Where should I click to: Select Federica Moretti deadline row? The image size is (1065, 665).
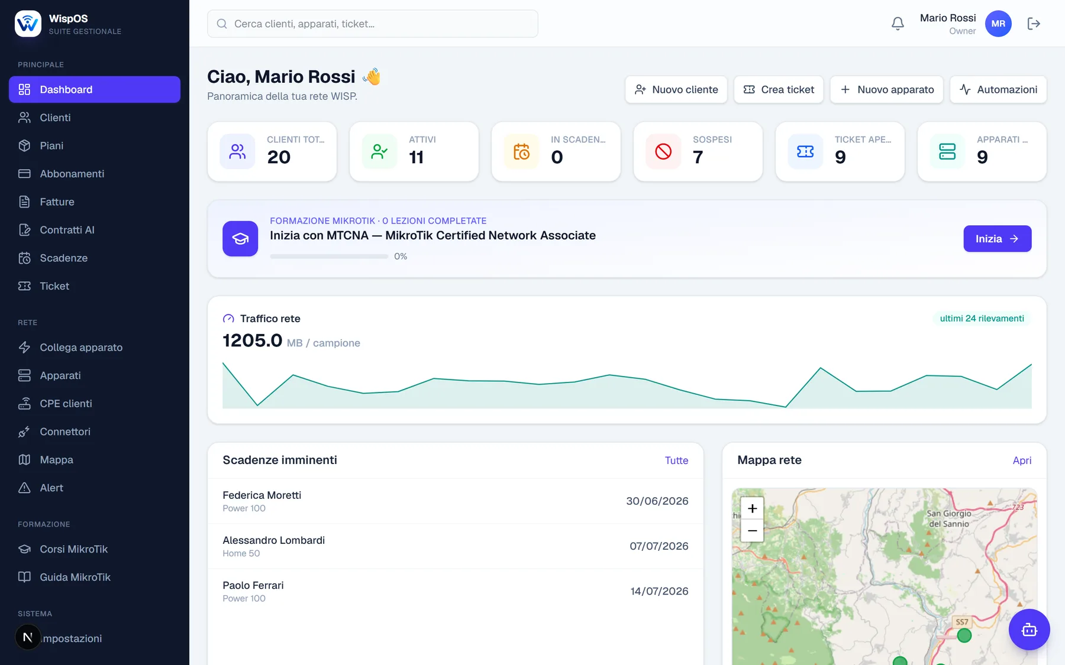[x=456, y=501]
